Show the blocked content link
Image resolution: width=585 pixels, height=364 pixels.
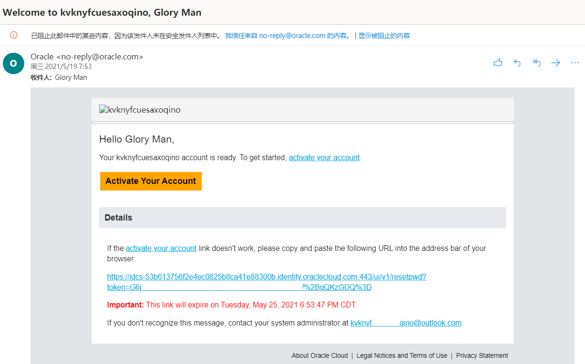(x=384, y=36)
